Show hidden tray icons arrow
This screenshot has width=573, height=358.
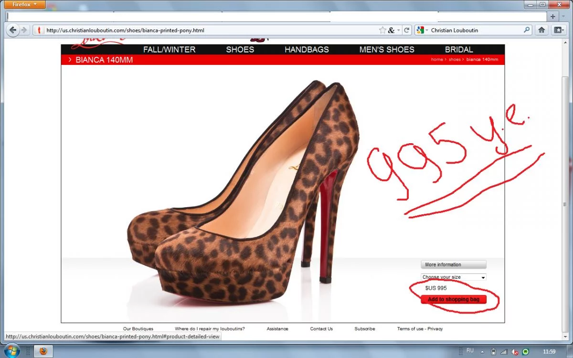(482, 351)
